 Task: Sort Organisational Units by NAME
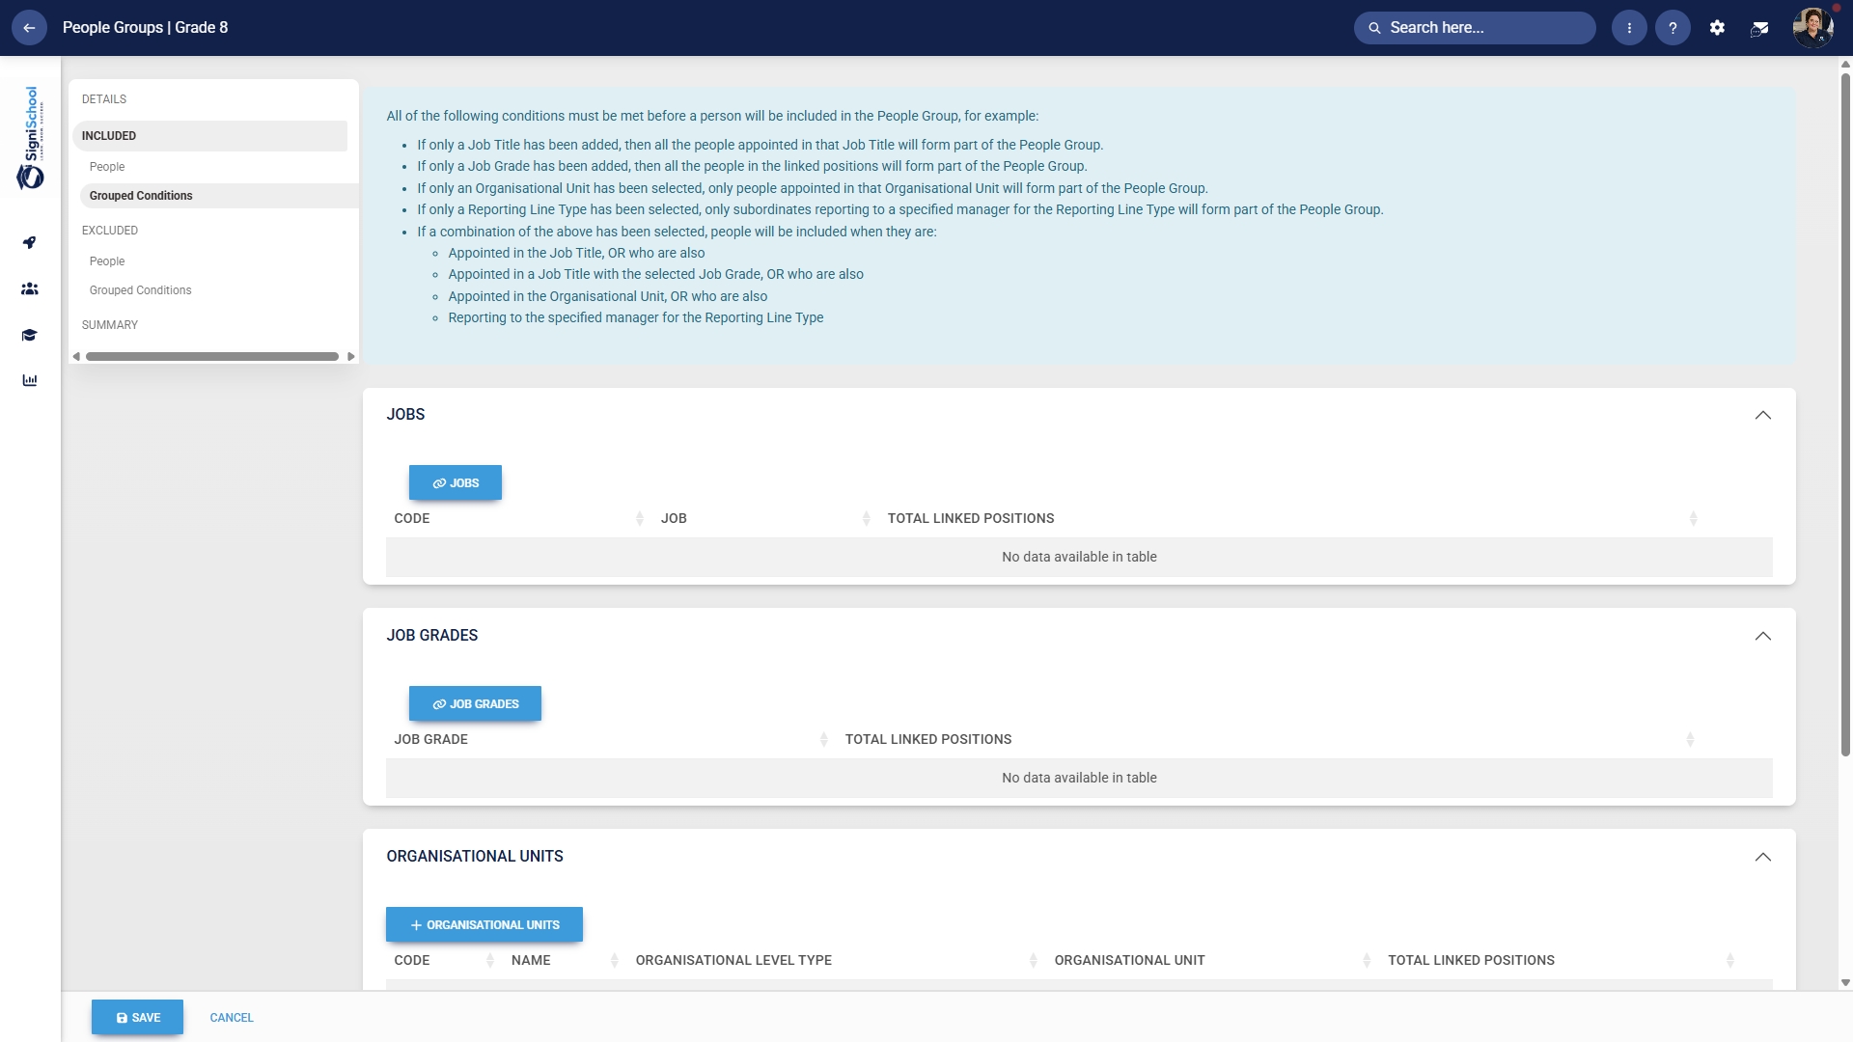coord(566,961)
